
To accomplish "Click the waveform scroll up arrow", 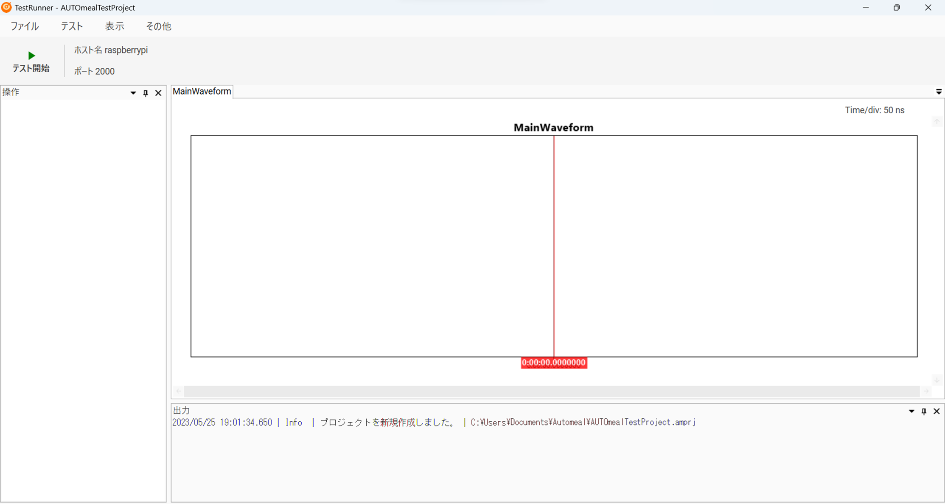I will (x=937, y=122).
